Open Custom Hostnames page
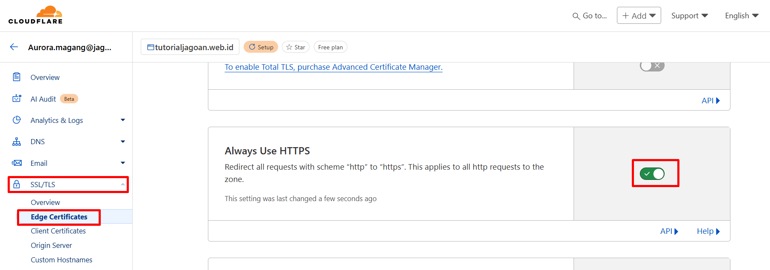 tap(62, 260)
